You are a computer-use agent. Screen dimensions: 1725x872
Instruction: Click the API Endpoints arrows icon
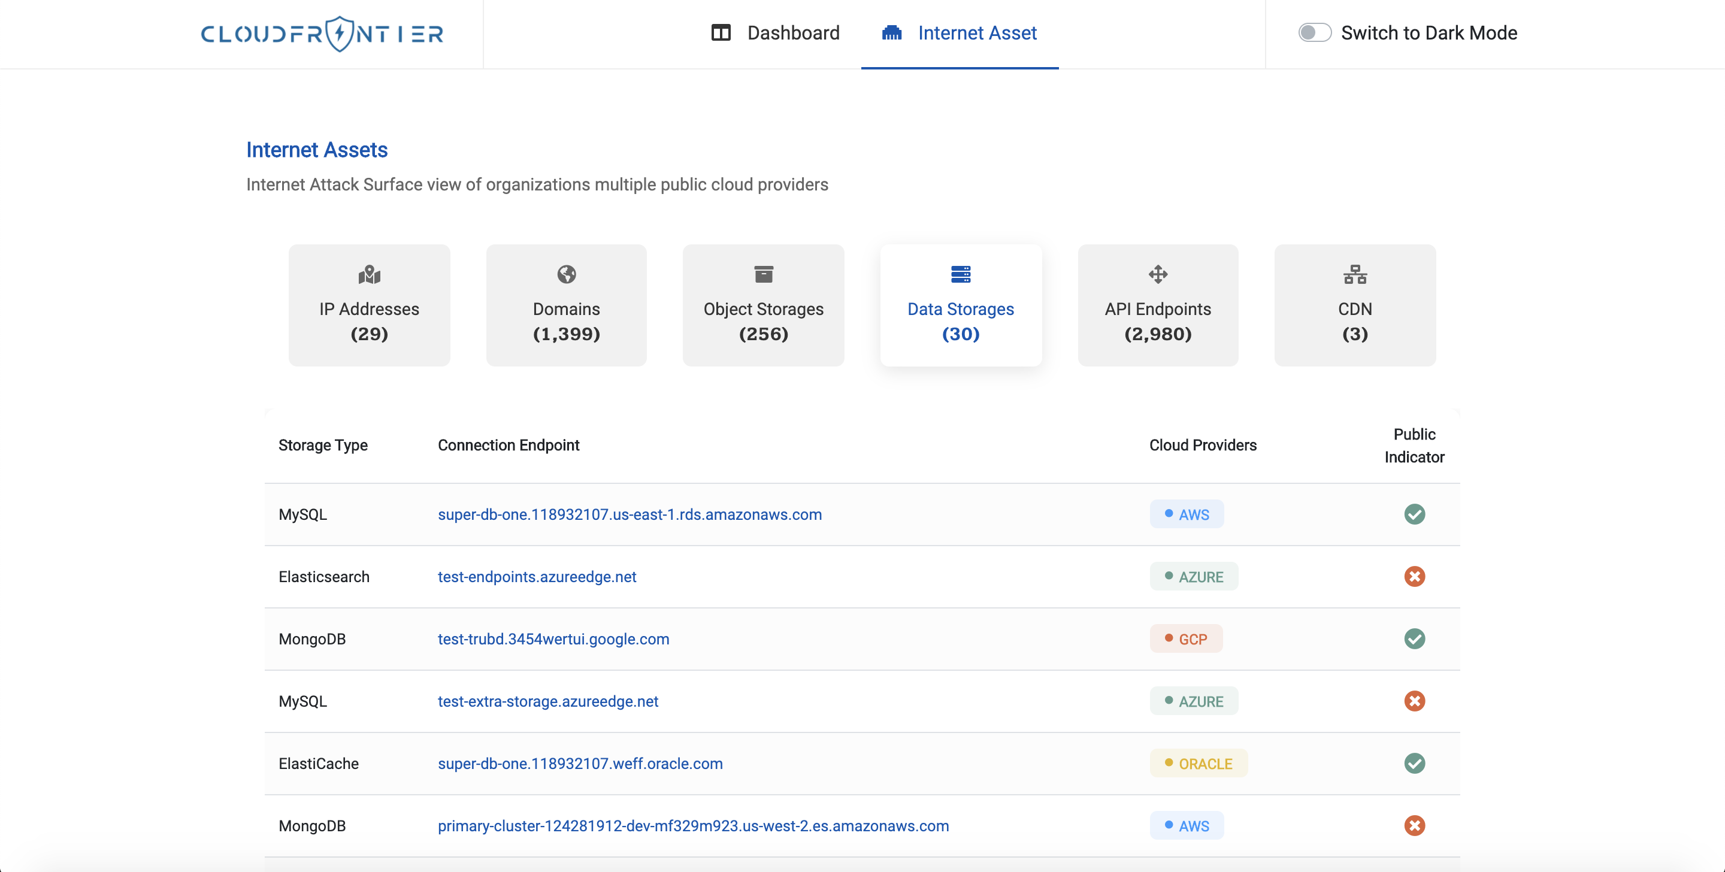click(1157, 274)
